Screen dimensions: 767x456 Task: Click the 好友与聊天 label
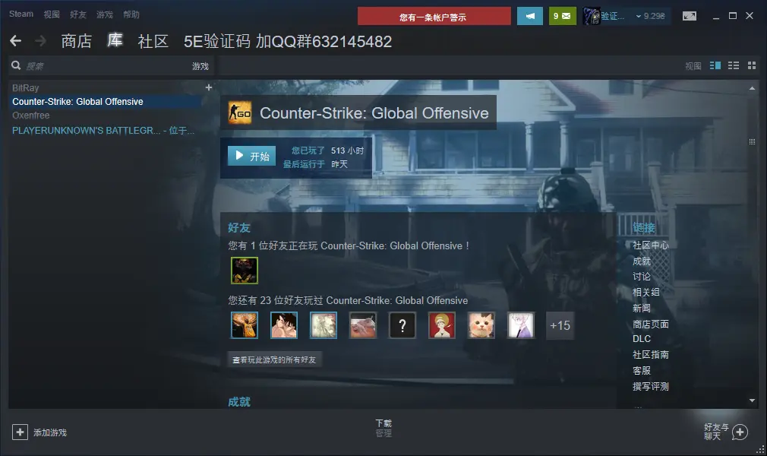coord(716,432)
